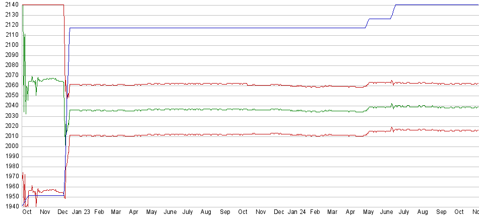Click the Jan 24 x-axis label
The height and width of the screenshot is (219, 479).
point(296,213)
